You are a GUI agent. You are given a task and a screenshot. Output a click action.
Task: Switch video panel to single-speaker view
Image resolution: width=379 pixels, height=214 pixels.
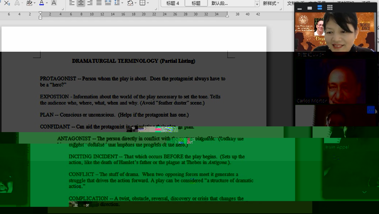pyautogui.click(x=310, y=8)
